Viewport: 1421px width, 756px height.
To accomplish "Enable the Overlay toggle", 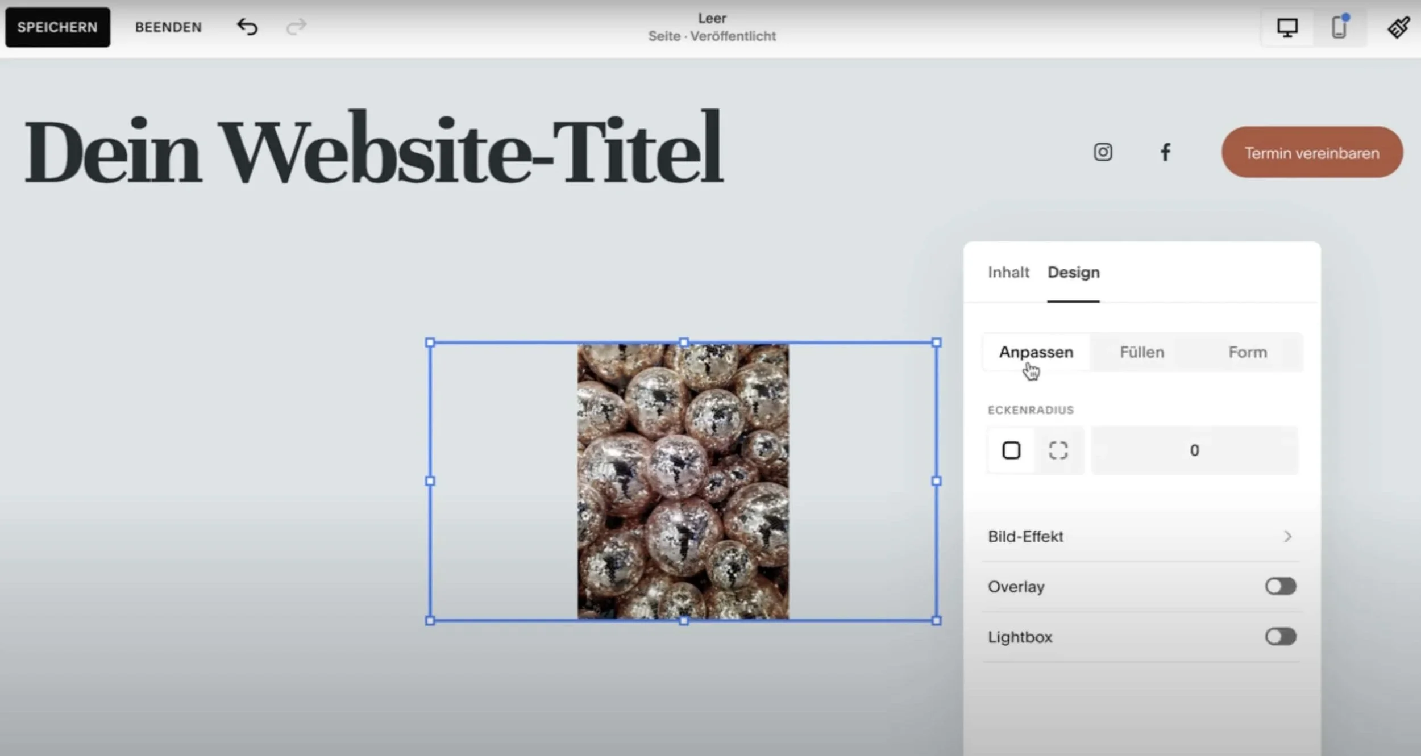I will click(x=1280, y=586).
